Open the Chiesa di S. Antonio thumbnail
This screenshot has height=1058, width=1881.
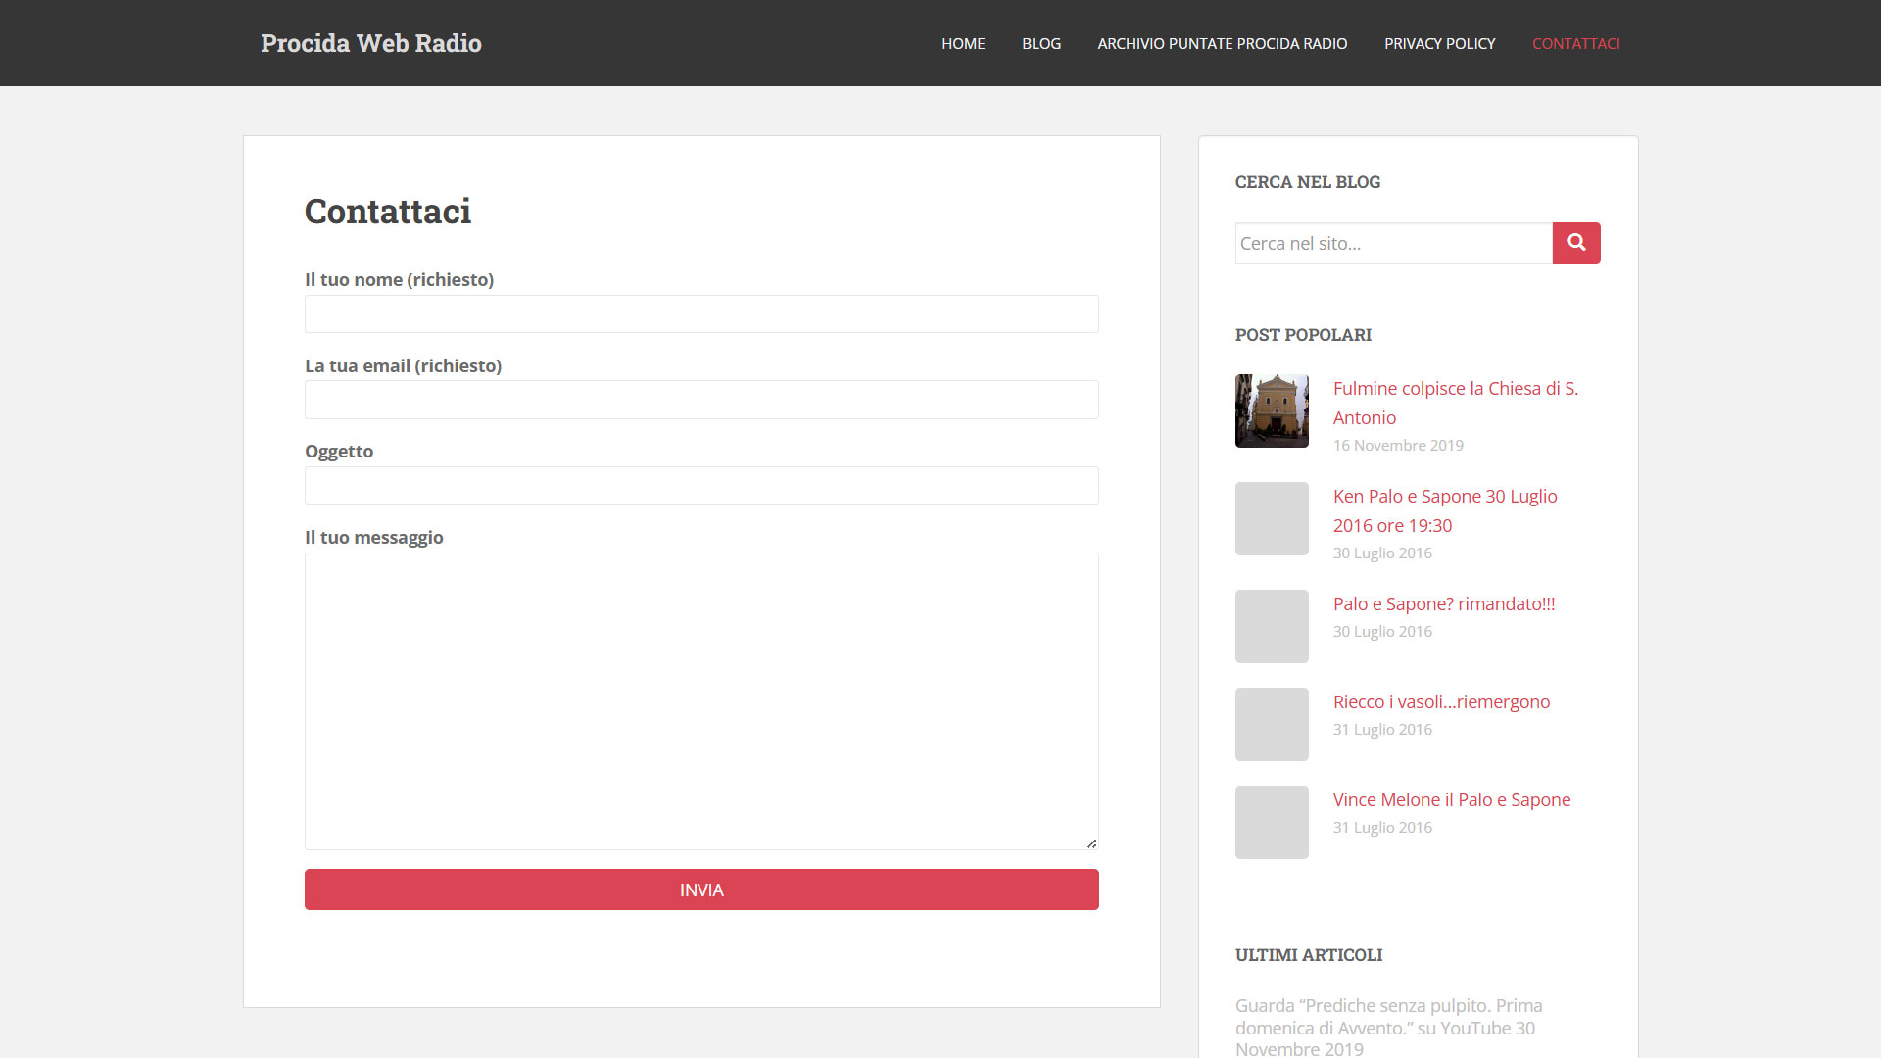click(x=1272, y=410)
